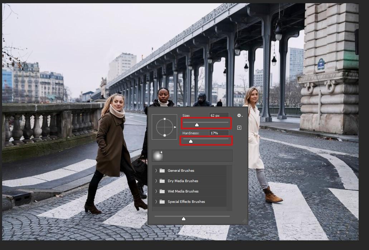The height and width of the screenshot is (250, 369).
Task: Expand the Special Effects Brushes group
Action: point(156,202)
